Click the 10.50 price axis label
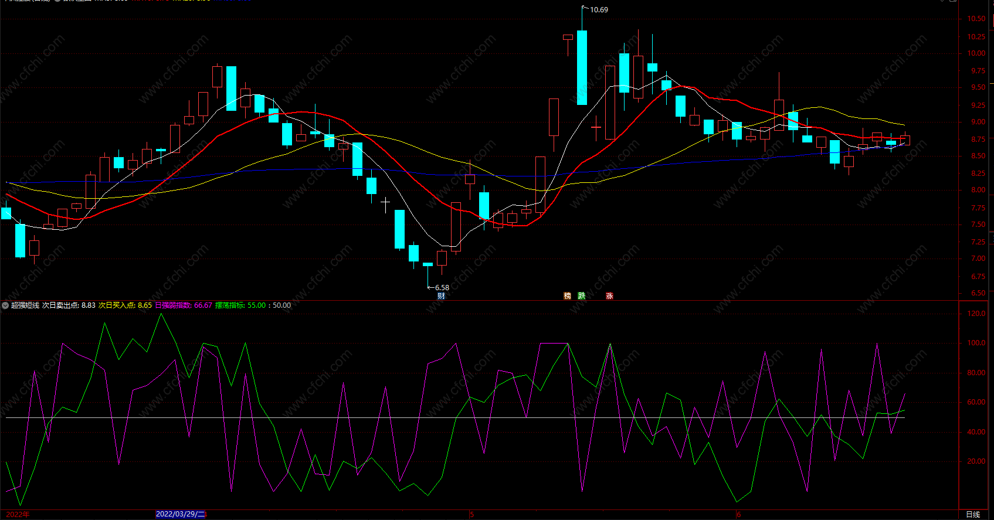Viewport: 994px width, 520px height. (976, 19)
